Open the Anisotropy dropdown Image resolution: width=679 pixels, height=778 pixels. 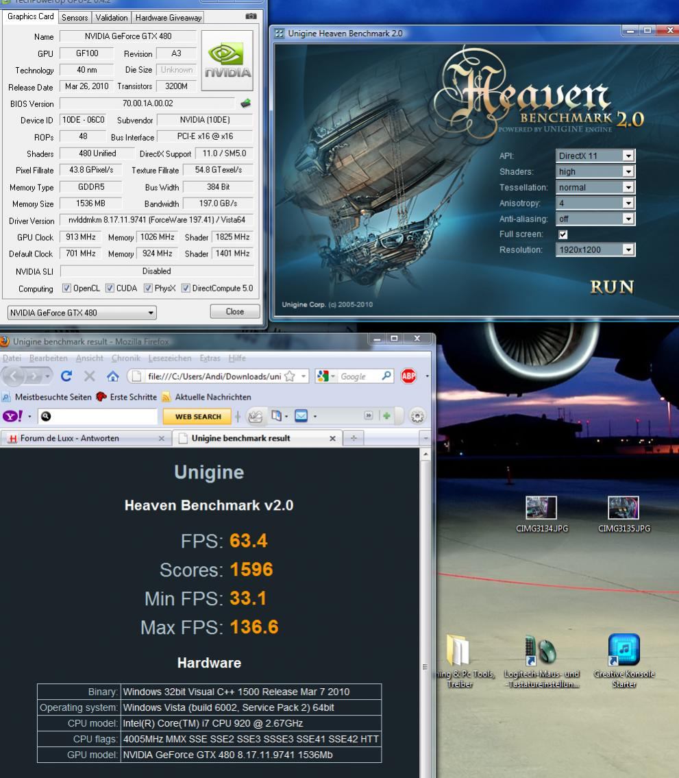(x=595, y=203)
